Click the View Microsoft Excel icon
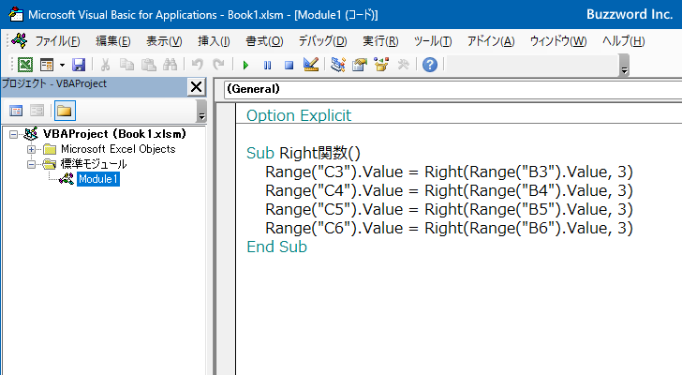682x375 pixels. (x=24, y=65)
